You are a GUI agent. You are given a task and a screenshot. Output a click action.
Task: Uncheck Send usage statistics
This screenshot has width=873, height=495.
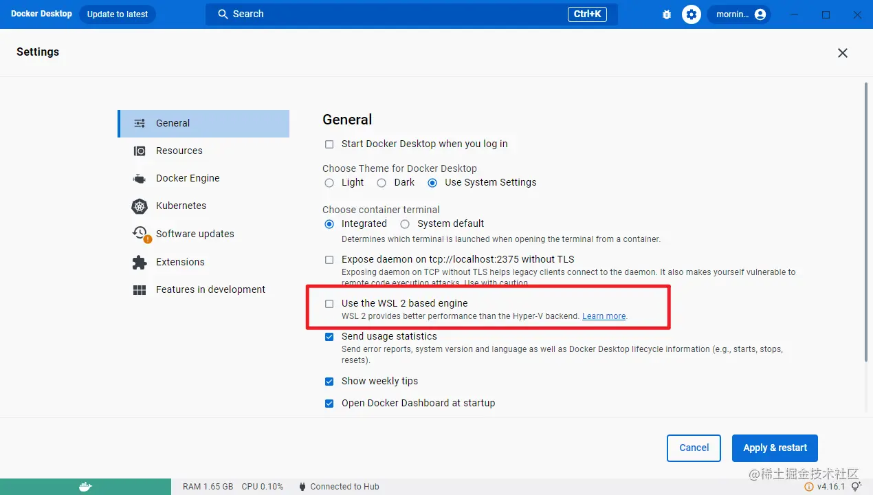point(329,337)
